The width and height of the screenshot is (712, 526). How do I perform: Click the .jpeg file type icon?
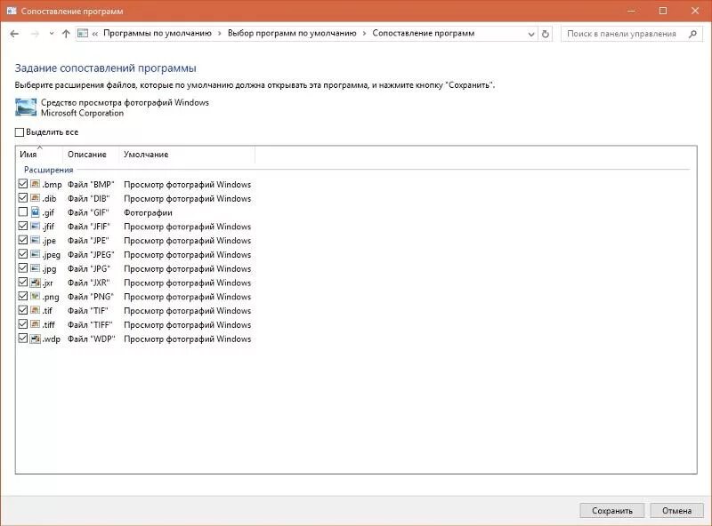[x=36, y=254]
